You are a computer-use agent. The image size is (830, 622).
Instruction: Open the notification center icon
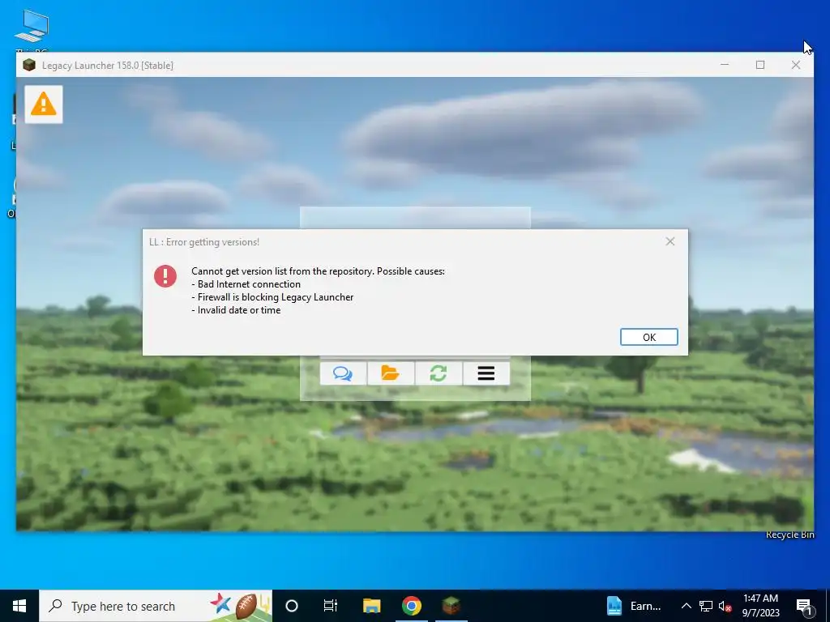(805, 606)
